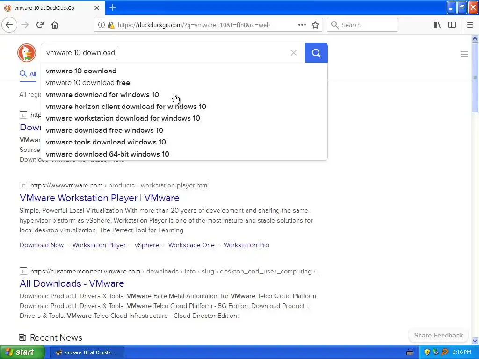This screenshot has height=359, width=479.
Task: Close the vmware 10 at DuckDuckGo tab
Action: tap(97, 8)
